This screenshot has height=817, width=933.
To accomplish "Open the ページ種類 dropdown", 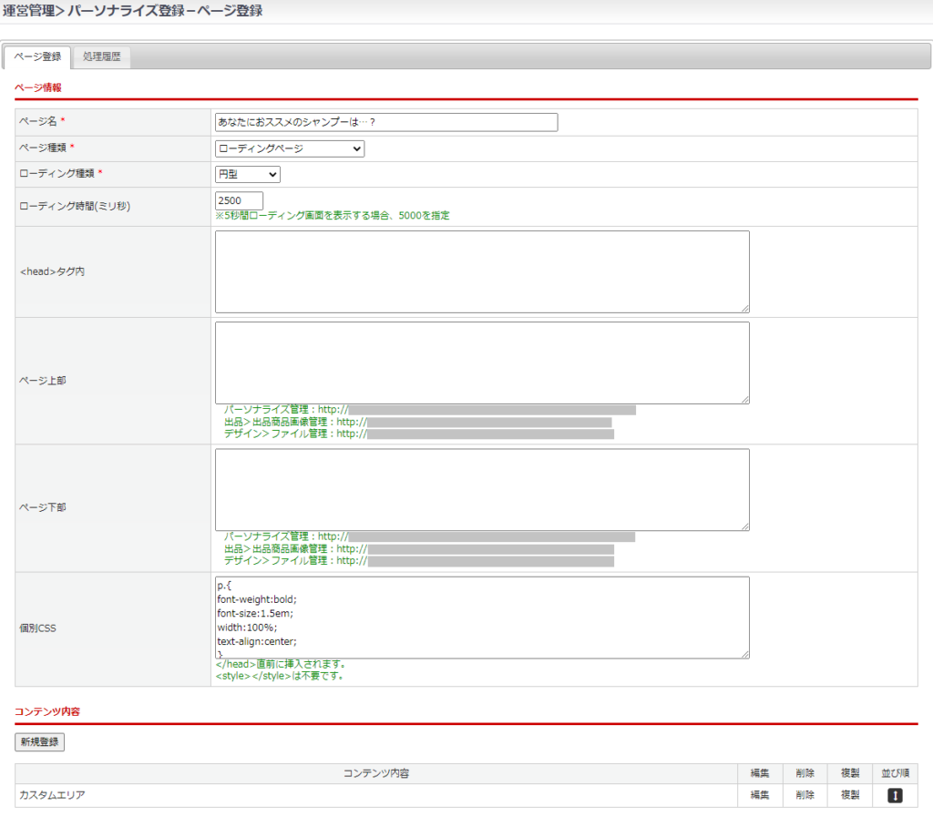I will pyautogui.click(x=290, y=148).
